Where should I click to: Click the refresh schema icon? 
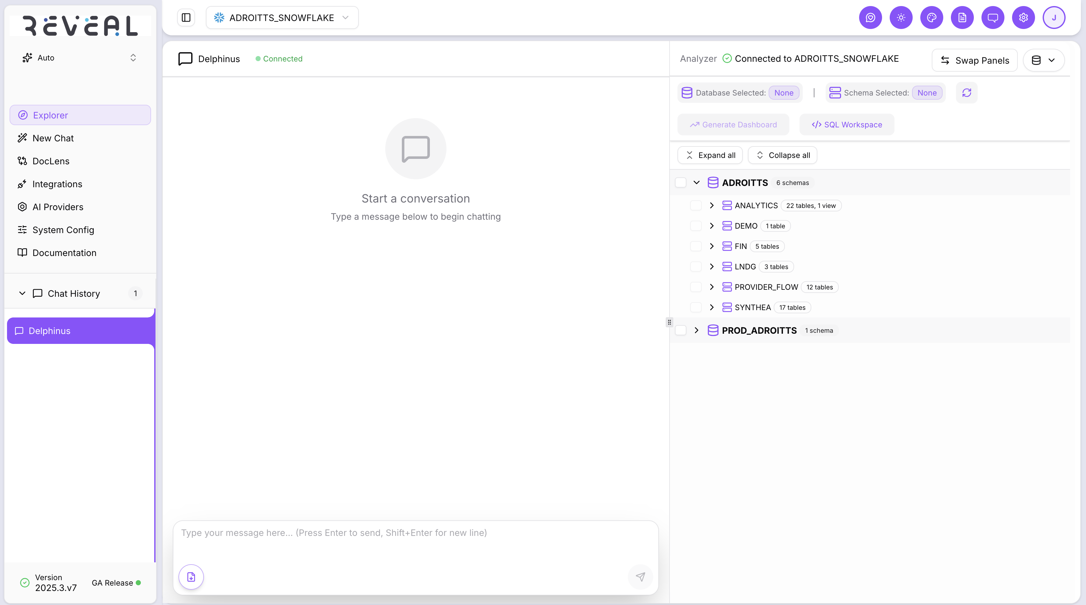(x=967, y=93)
